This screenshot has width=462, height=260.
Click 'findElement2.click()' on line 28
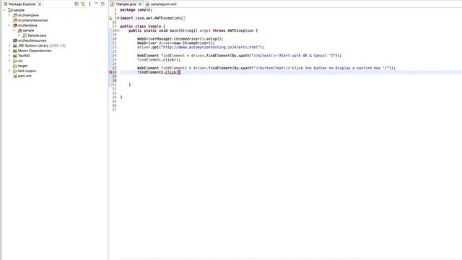tap(159, 72)
